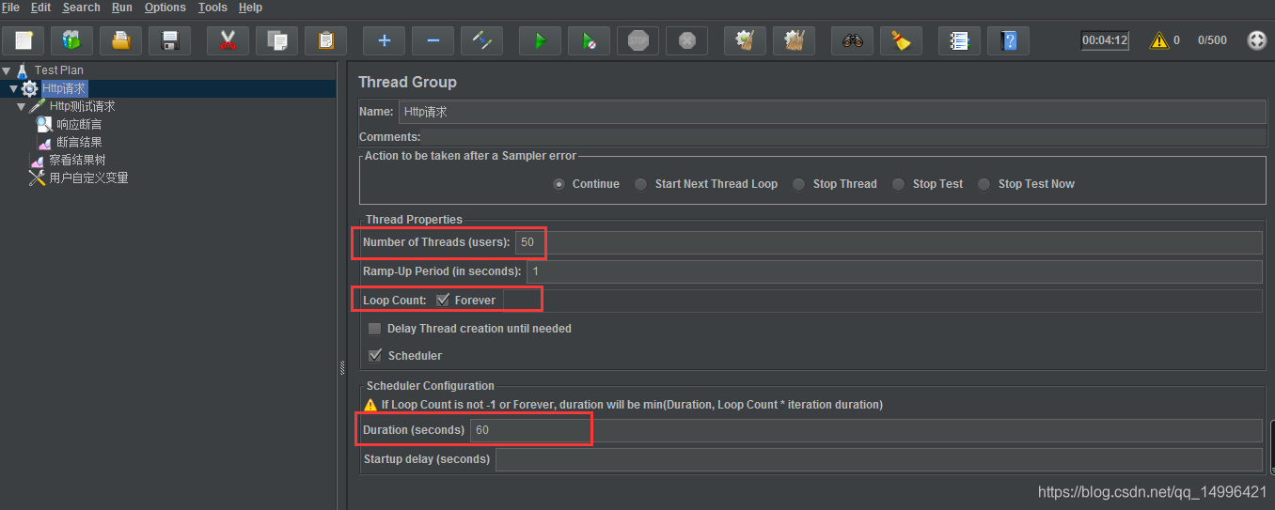
Task: Click Start no pauses icon
Action: (589, 40)
